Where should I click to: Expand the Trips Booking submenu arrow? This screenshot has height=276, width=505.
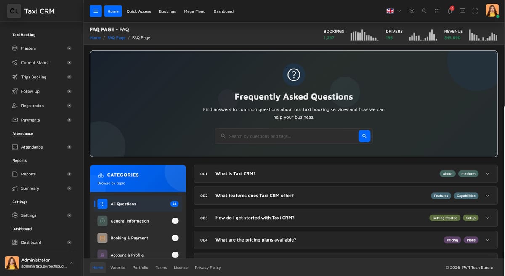(69, 77)
